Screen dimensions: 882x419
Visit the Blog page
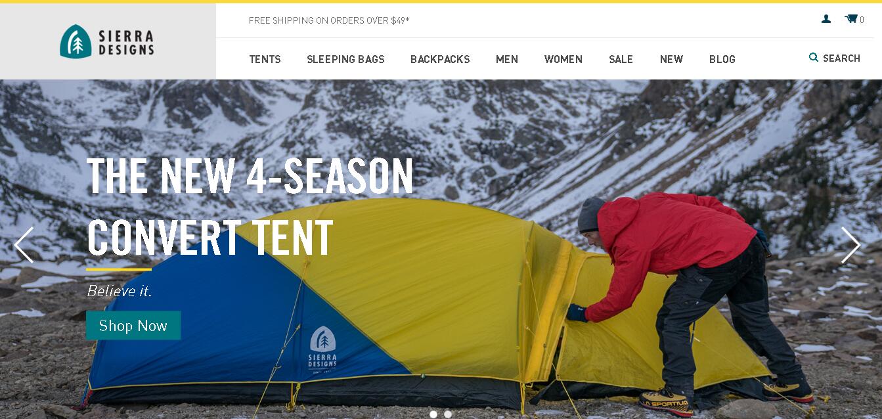tap(722, 59)
